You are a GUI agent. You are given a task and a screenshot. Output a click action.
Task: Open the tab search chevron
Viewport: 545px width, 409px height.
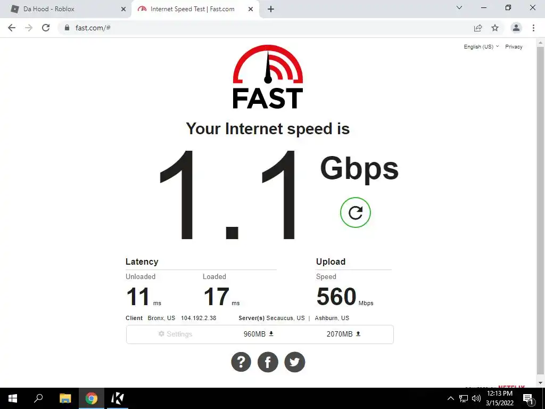point(459,7)
